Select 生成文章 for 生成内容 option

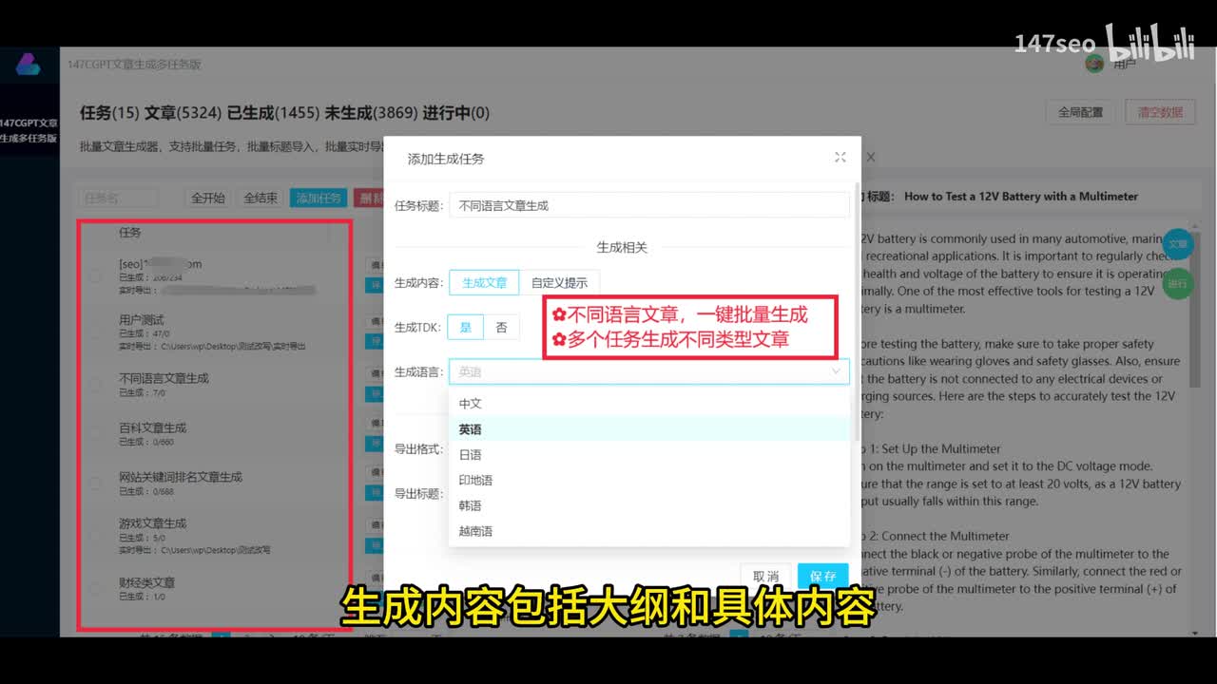click(484, 282)
